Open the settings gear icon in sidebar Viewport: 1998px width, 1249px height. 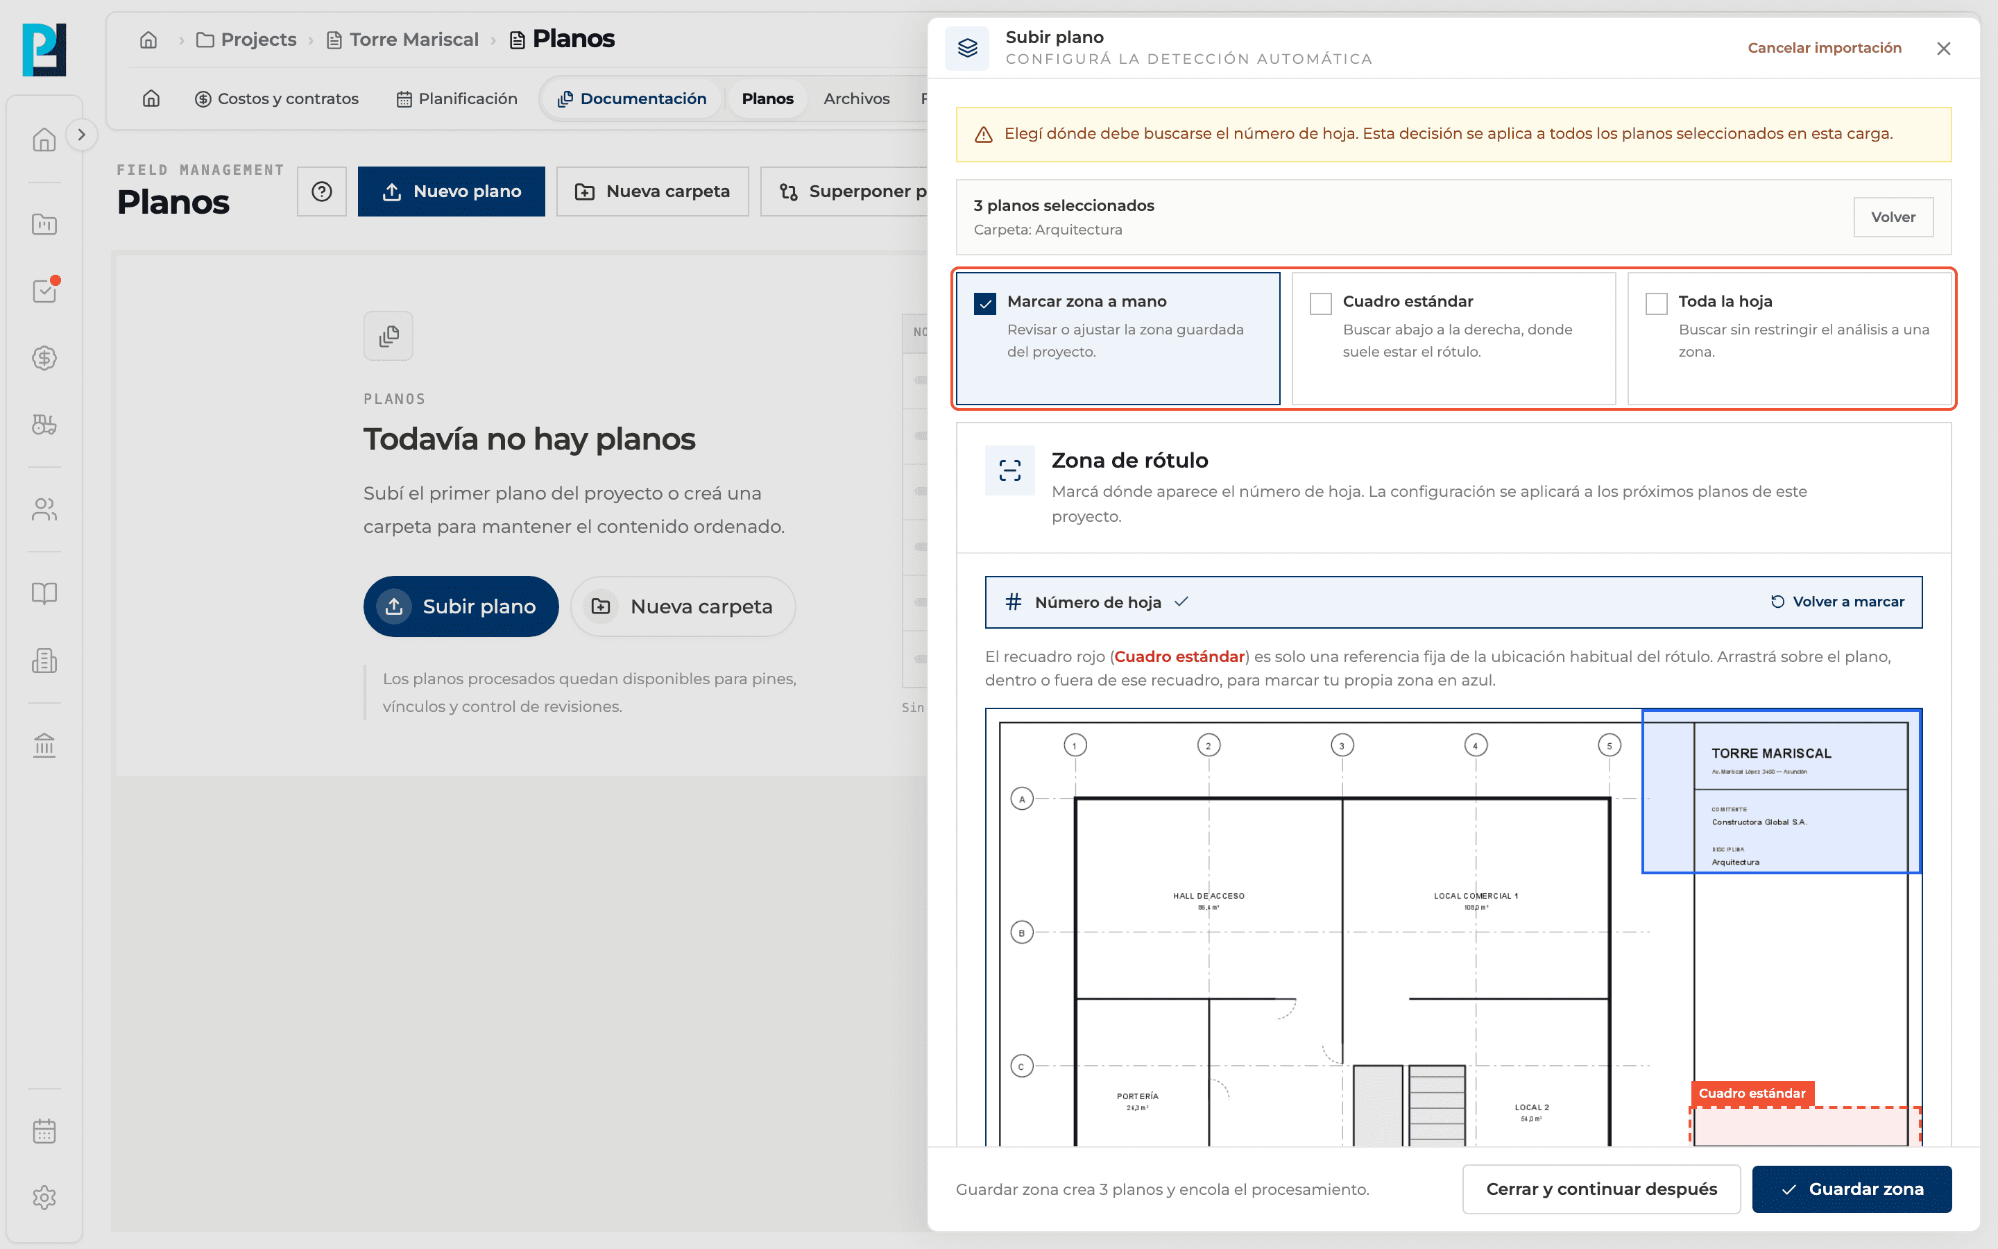click(44, 1197)
